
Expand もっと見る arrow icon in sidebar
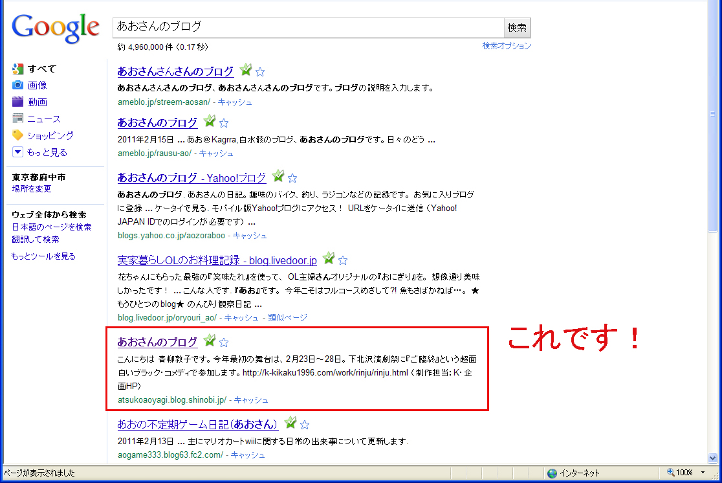point(17,152)
